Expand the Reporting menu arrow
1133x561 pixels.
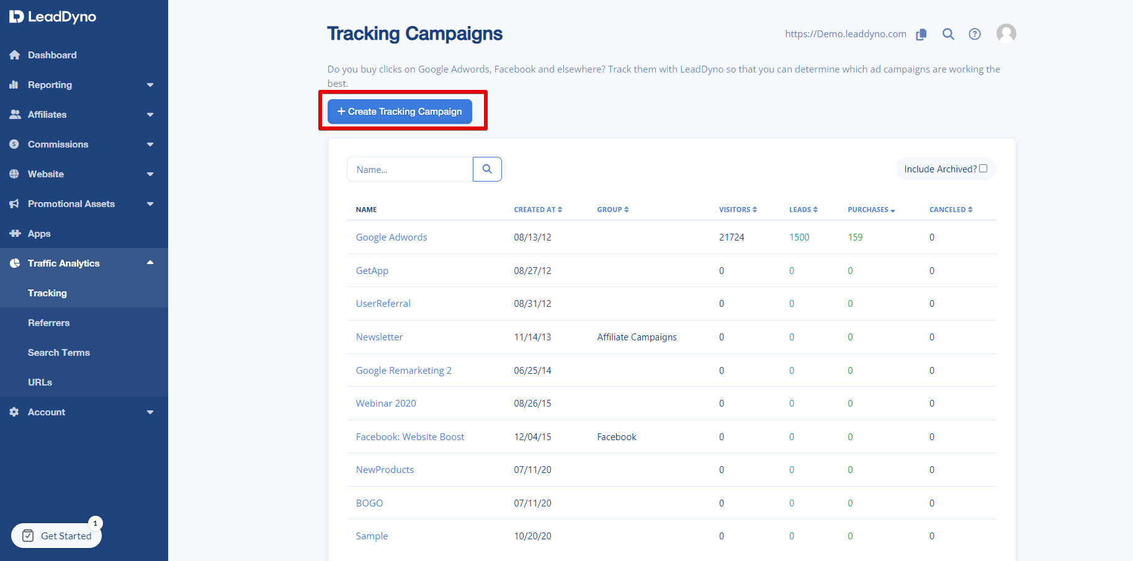point(150,85)
